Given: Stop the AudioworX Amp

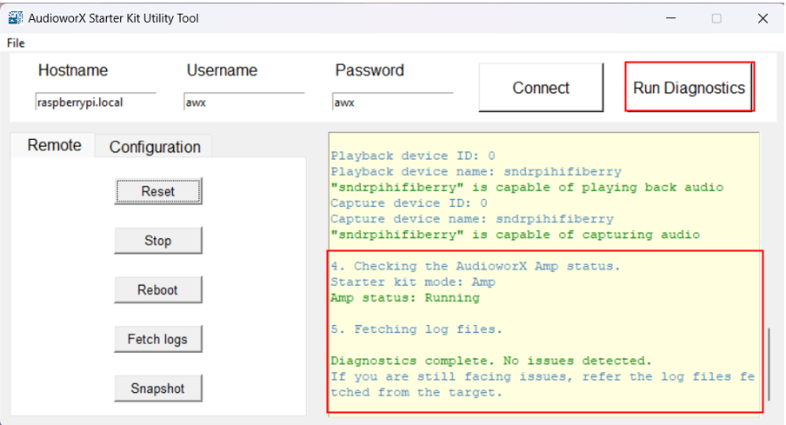Looking at the screenshot, I should click(x=158, y=241).
